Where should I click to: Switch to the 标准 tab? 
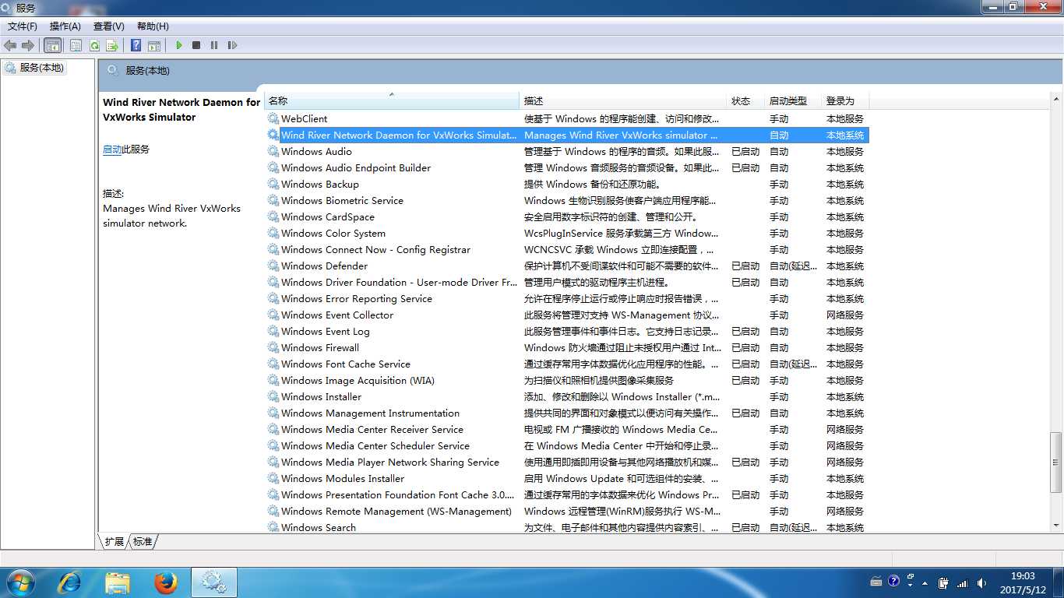click(x=143, y=542)
